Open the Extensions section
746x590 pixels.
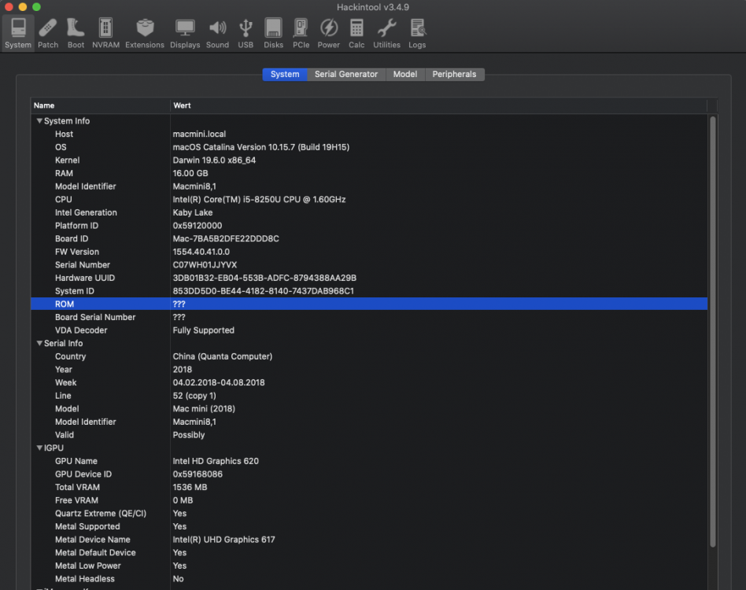click(145, 33)
